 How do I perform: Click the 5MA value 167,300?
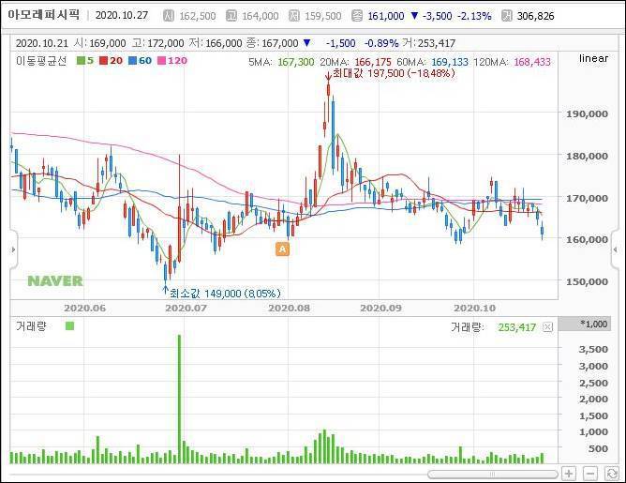[x=296, y=62]
